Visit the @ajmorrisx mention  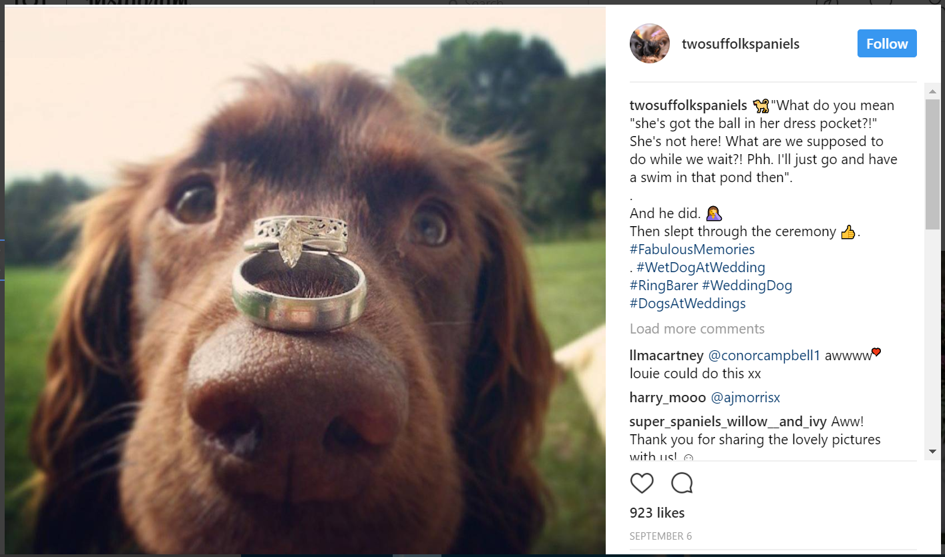pos(745,398)
